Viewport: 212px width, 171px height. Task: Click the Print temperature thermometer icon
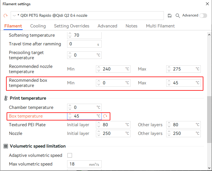[x=6, y=98]
